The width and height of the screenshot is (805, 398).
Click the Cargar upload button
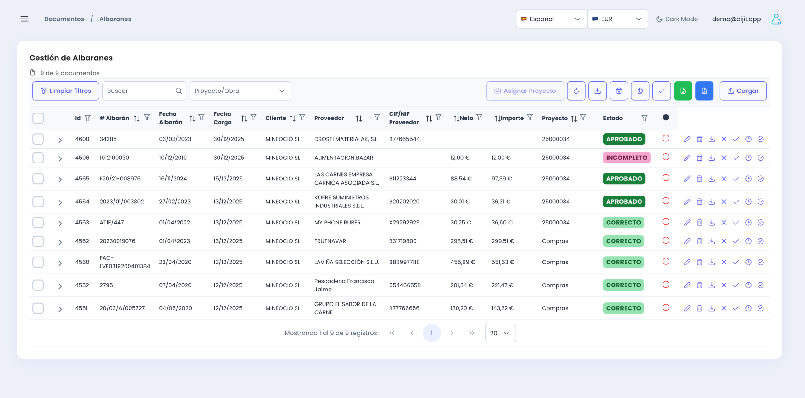coord(743,91)
